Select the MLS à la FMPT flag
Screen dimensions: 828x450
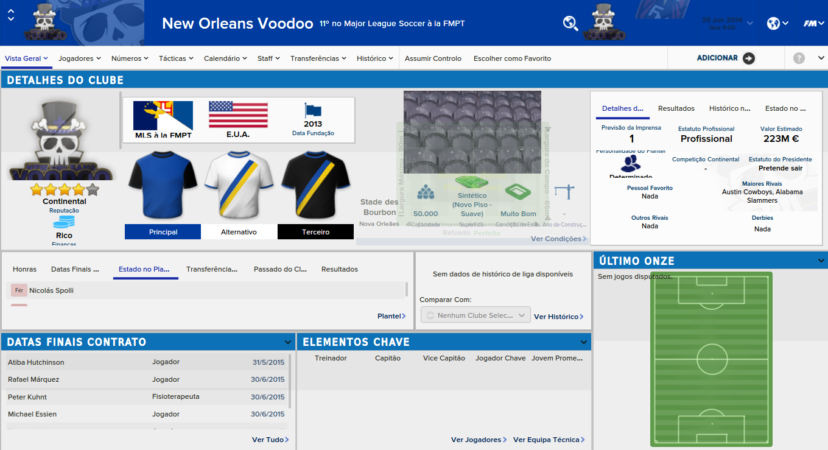[163, 115]
